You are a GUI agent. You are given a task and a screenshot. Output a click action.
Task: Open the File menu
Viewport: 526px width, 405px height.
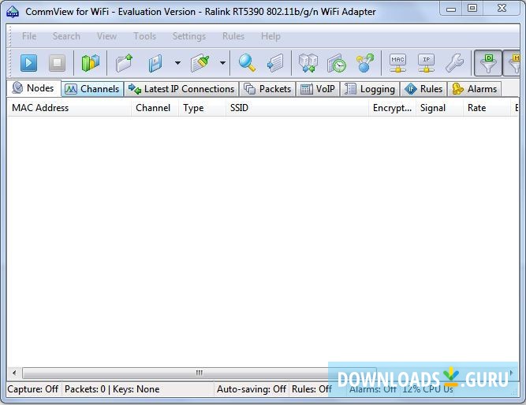tap(29, 36)
